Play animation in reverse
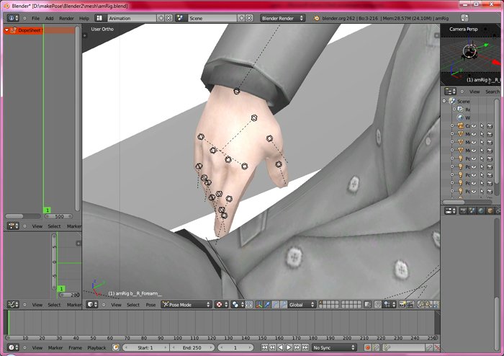Screen dimensions: 504x356 281,347
